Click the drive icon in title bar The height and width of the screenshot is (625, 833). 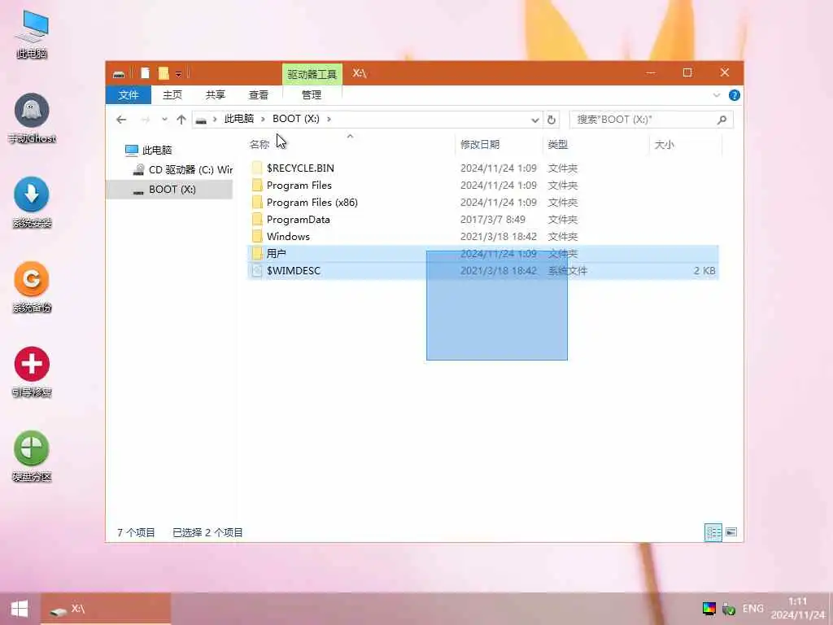point(119,73)
